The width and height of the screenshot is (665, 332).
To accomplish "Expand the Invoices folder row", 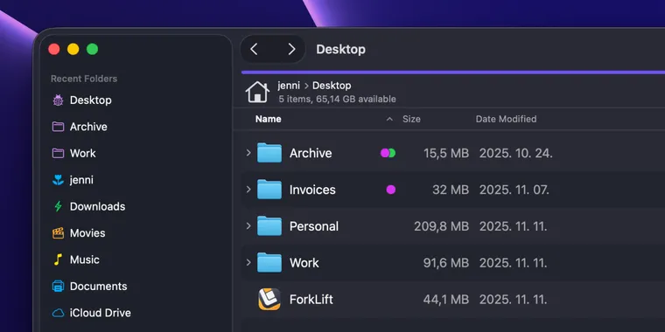I will click(248, 190).
